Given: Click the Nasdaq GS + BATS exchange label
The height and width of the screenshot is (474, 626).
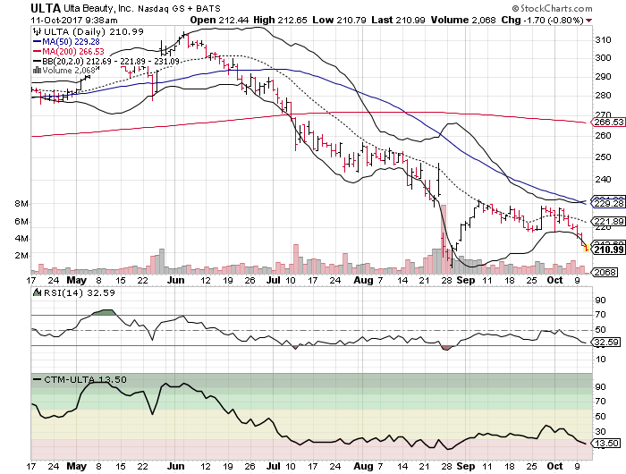Looking at the screenshot, I should 179,8.
